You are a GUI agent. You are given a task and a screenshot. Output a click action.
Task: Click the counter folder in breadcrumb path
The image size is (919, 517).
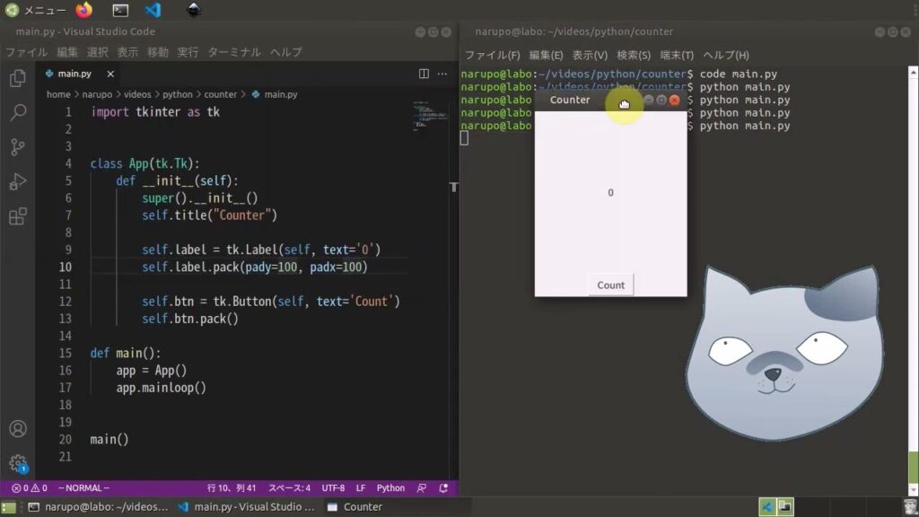[221, 94]
